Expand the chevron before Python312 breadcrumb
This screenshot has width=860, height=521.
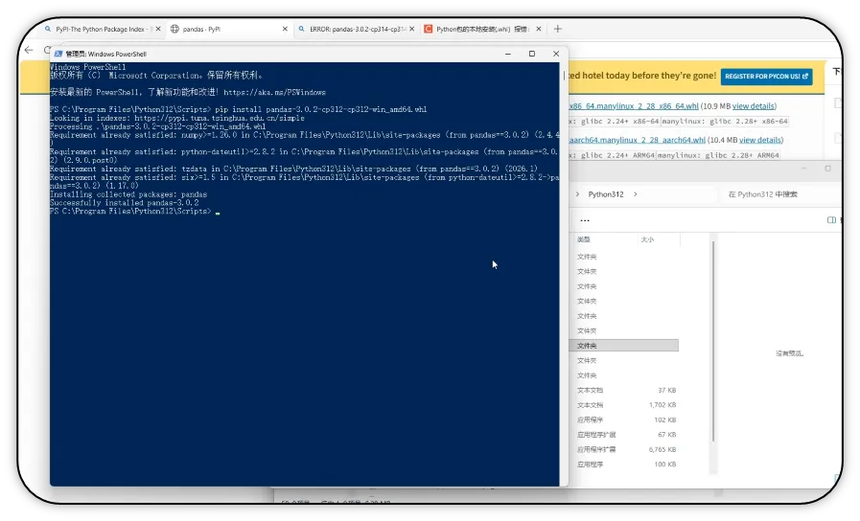[x=577, y=194]
